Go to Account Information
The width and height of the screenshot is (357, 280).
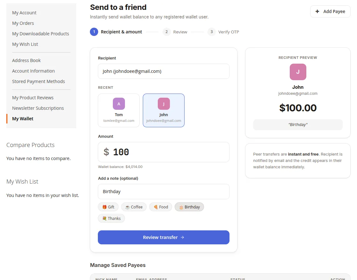(x=33, y=71)
